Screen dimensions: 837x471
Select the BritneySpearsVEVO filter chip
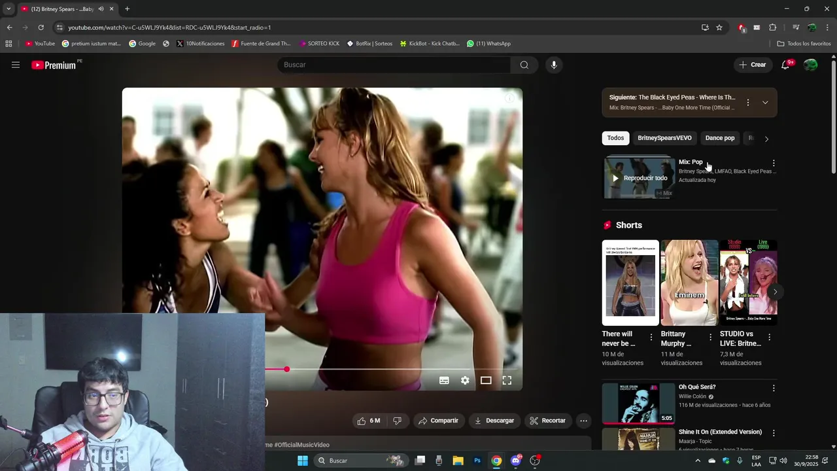click(664, 138)
